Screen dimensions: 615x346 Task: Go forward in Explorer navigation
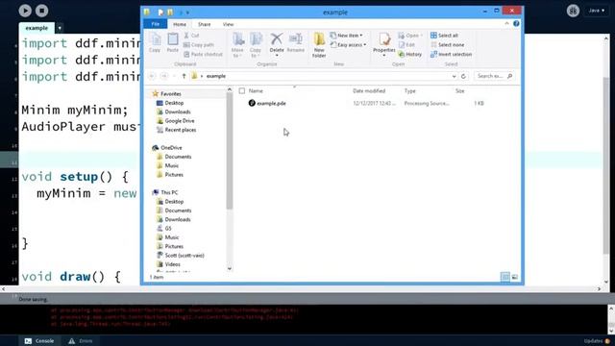click(x=164, y=76)
